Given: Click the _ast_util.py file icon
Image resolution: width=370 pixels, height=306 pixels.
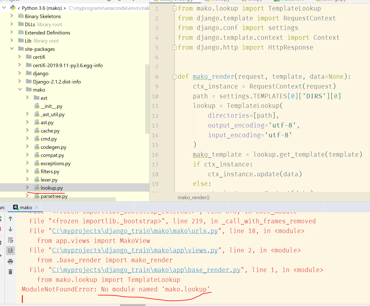Looking at the screenshot, I should [37, 114].
